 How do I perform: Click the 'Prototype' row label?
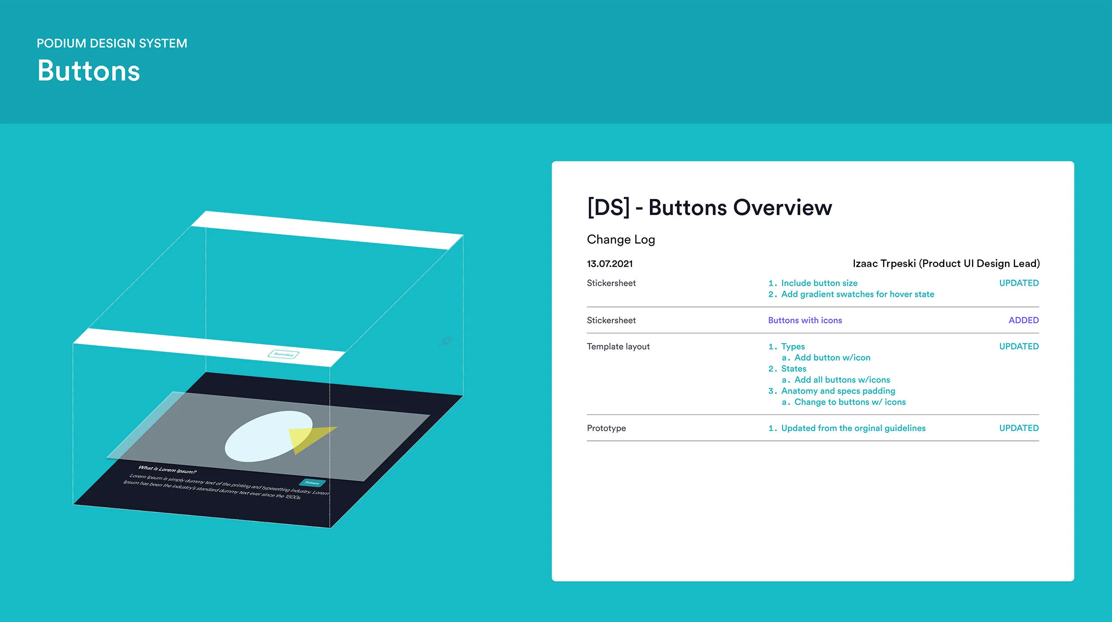pos(606,428)
